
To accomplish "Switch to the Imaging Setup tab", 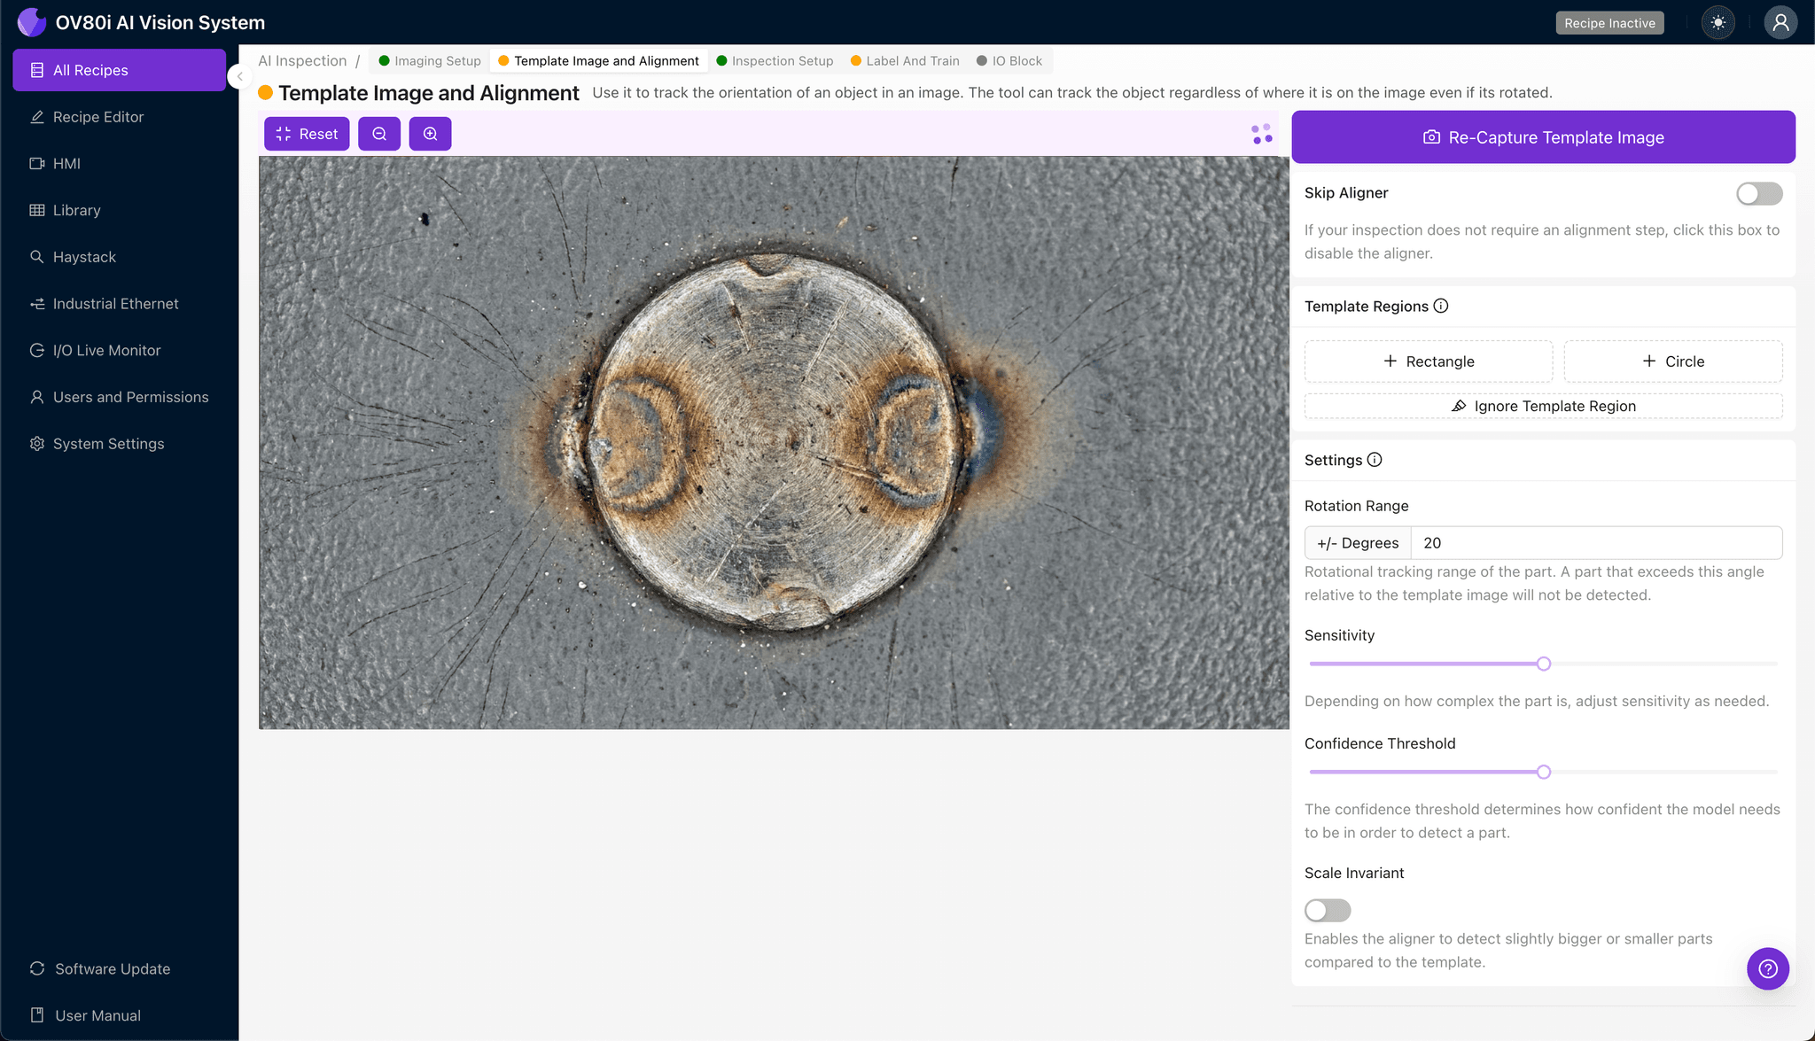I will point(429,61).
